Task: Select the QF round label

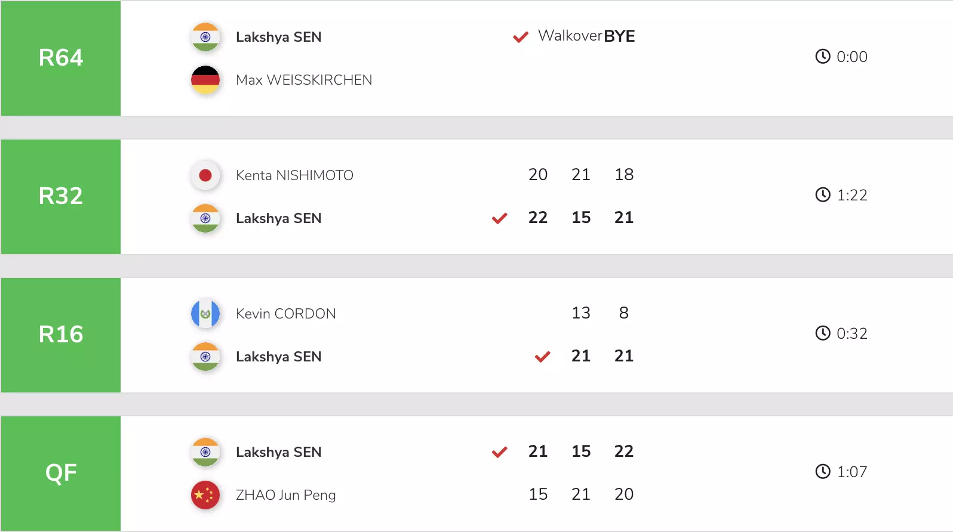Action: [x=61, y=473]
